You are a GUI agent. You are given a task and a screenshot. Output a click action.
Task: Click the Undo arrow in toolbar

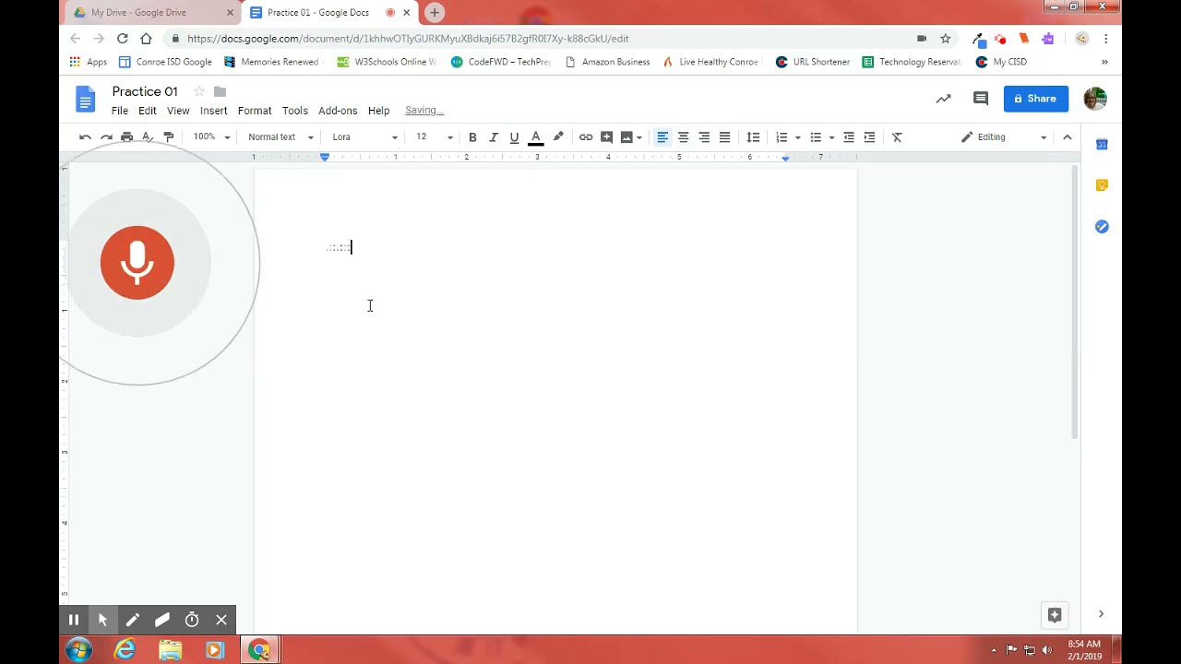[85, 137]
